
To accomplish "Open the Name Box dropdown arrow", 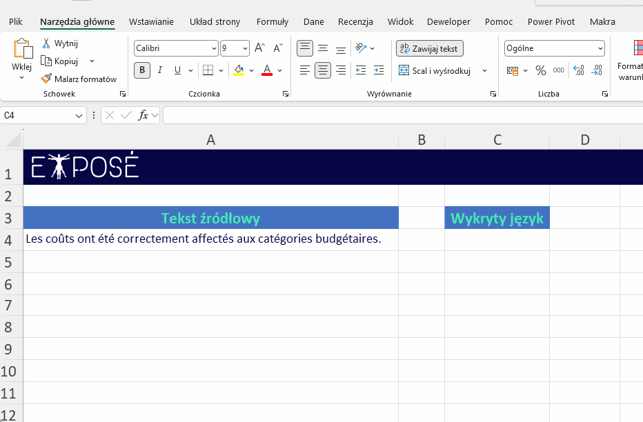I will 79,116.
